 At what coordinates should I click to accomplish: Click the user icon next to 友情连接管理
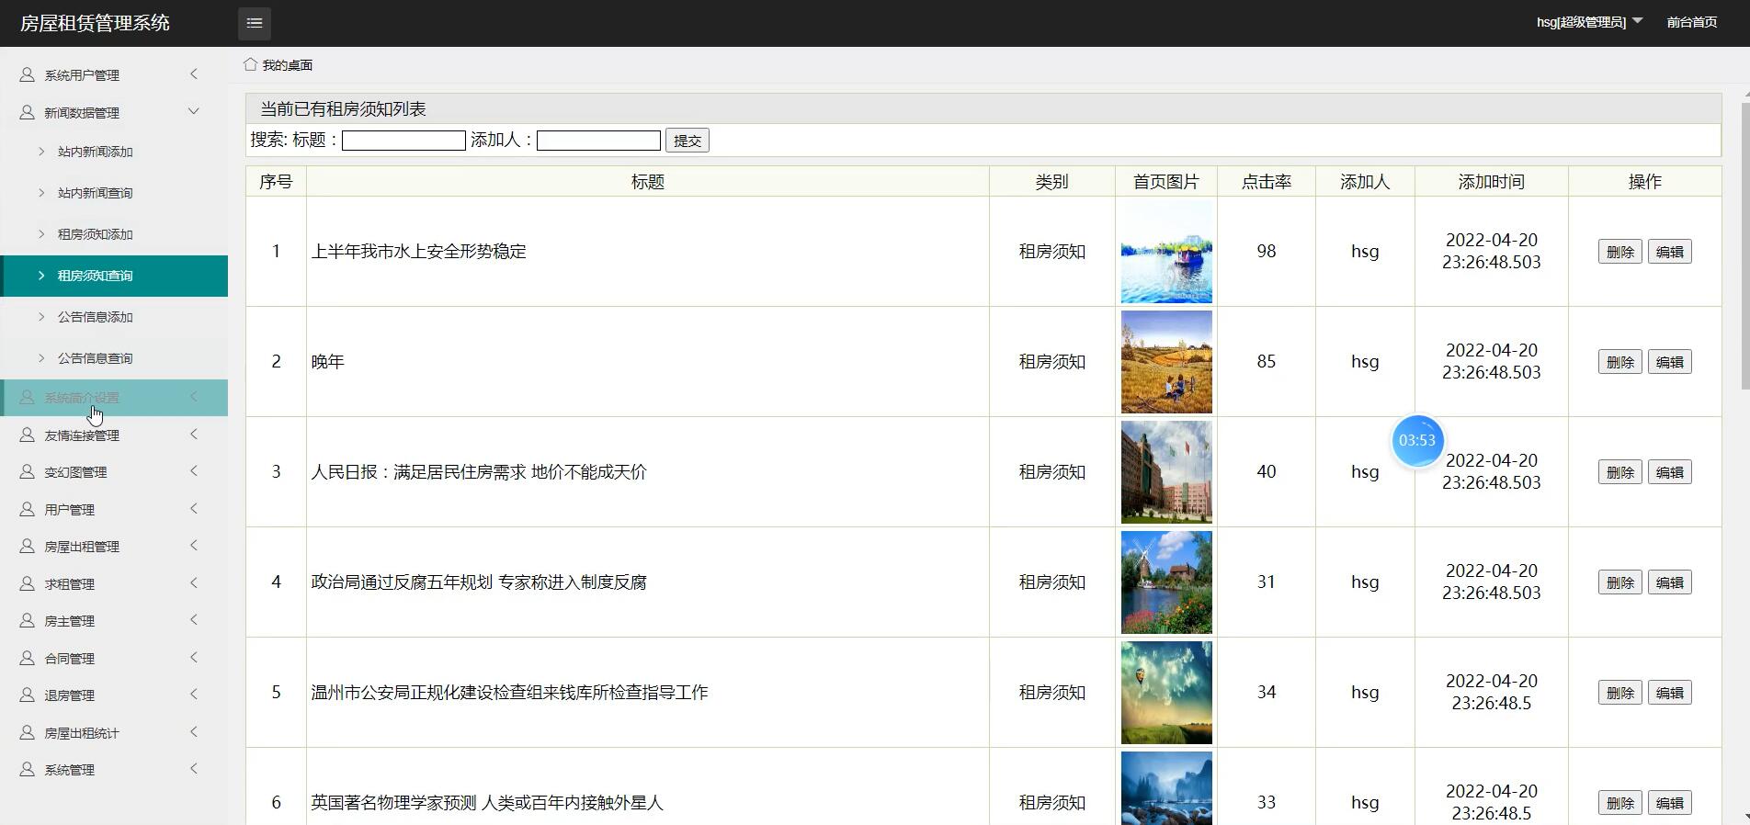click(28, 435)
